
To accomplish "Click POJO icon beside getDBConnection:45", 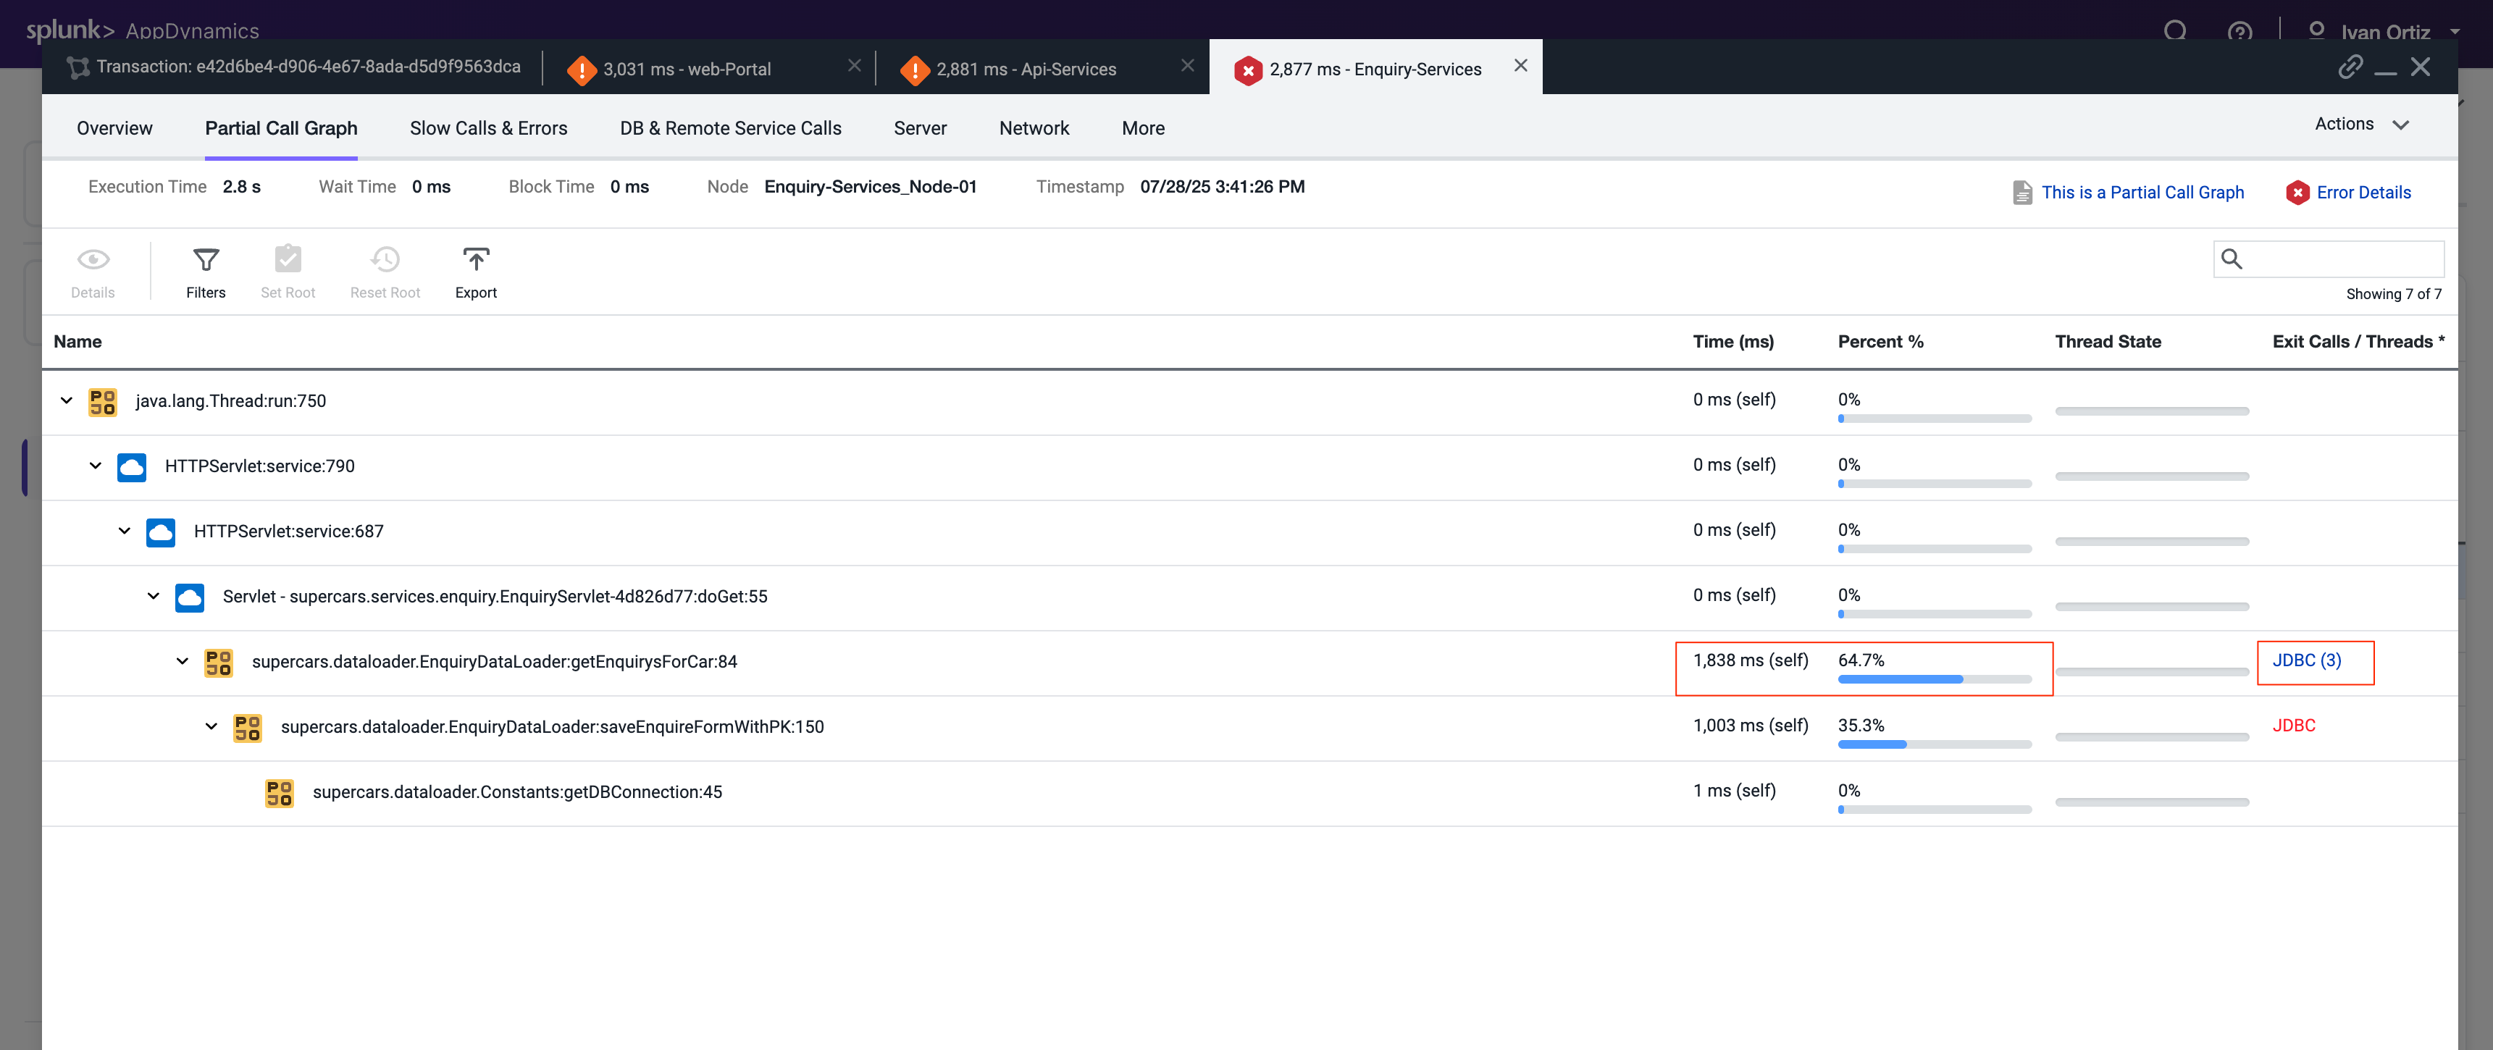I will (279, 793).
